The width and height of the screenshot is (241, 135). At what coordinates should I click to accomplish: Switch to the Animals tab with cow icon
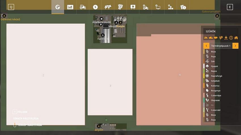click(x=108, y=7)
